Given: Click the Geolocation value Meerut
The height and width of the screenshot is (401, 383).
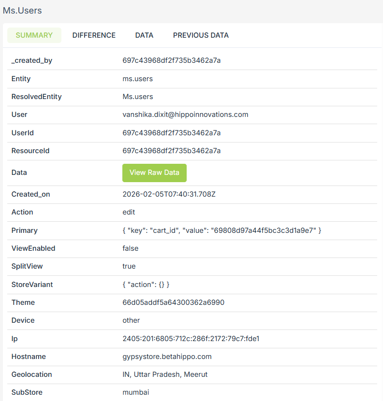Looking at the screenshot, I should tap(165, 374).
